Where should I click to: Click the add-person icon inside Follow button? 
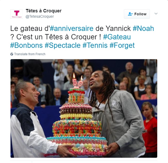coord(130,14)
